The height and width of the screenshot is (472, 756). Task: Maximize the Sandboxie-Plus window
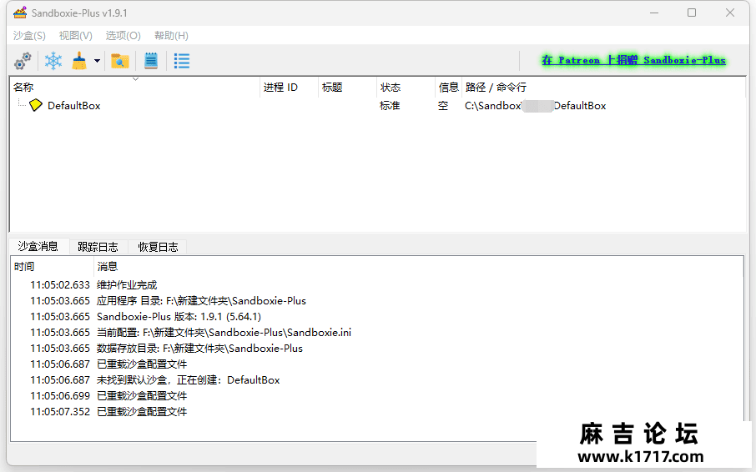pos(692,13)
